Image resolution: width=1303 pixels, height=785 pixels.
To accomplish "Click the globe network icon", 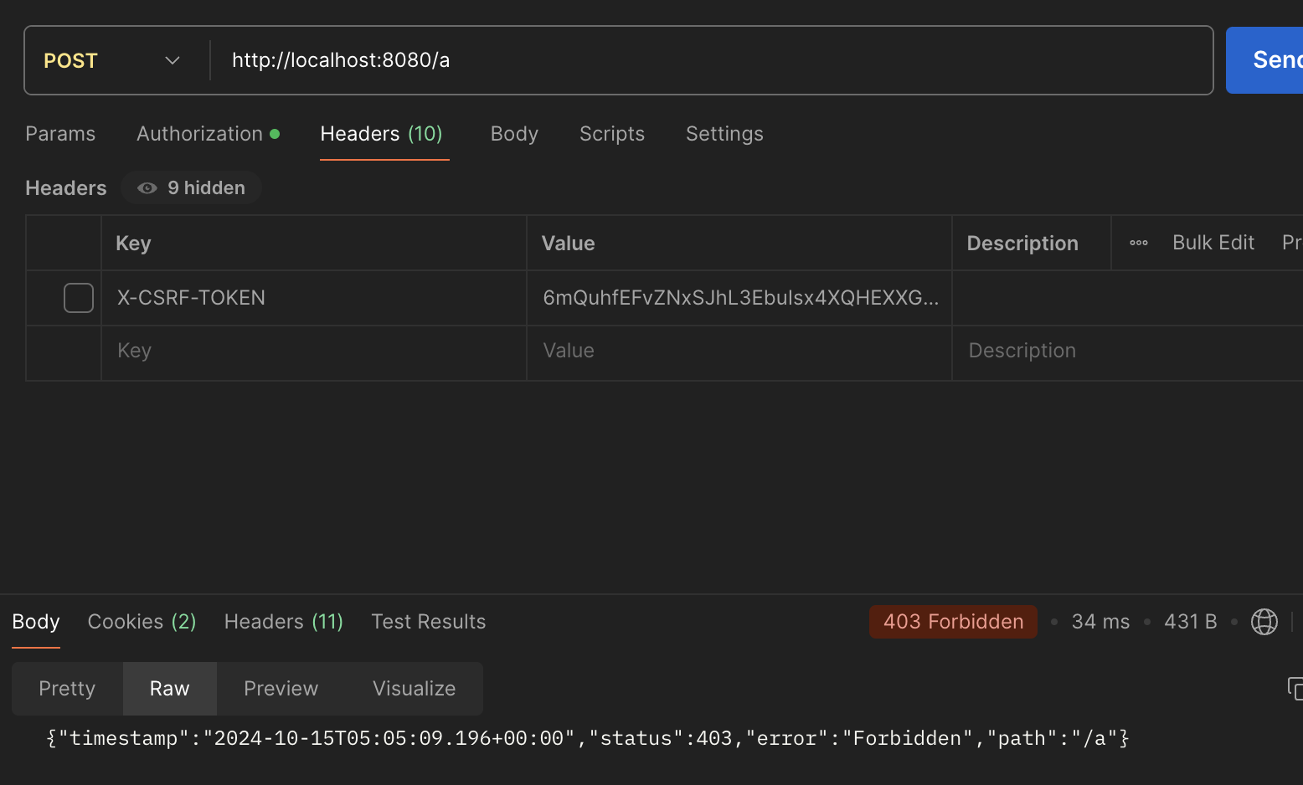I will (1264, 622).
